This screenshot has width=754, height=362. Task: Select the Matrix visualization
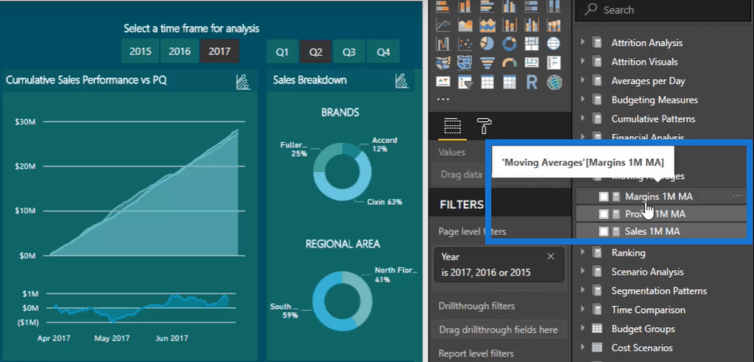point(510,83)
